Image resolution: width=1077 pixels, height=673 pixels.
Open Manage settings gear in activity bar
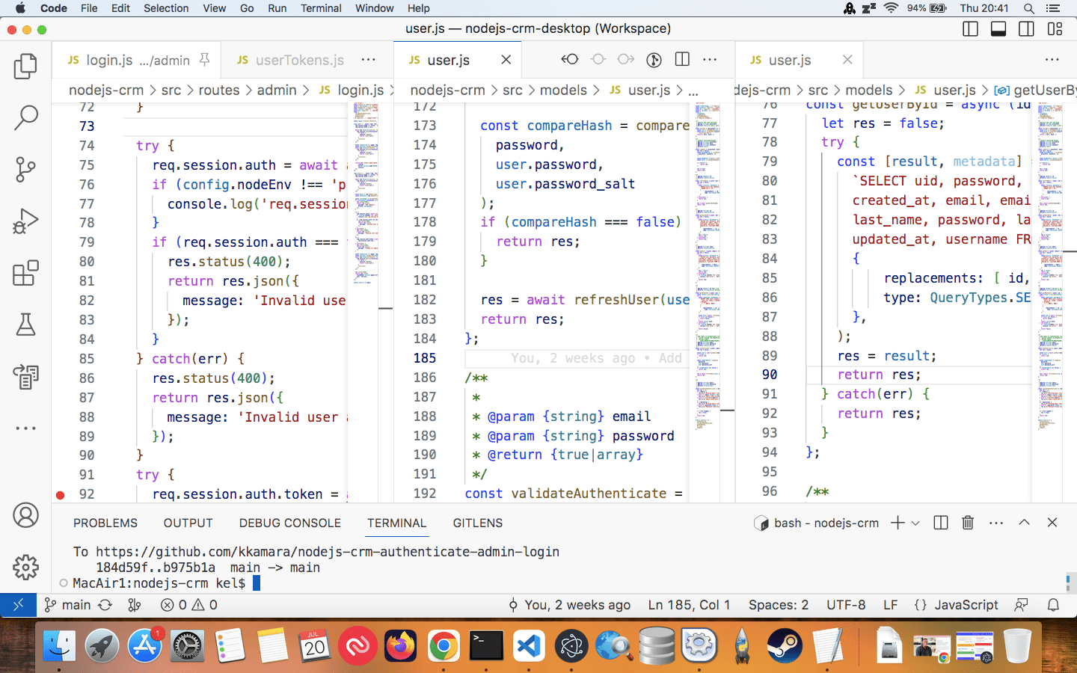click(x=25, y=567)
